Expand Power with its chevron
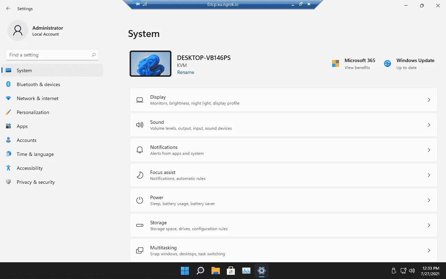The image size is (446, 279). click(x=429, y=200)
